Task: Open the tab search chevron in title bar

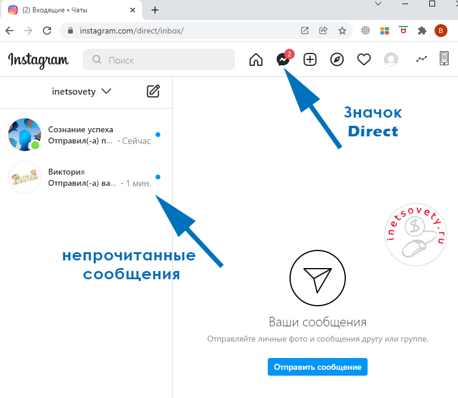Action: (x=378, y=4)
